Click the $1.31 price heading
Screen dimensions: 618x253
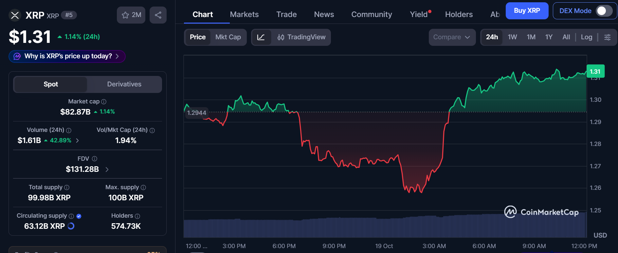[30, 37]
